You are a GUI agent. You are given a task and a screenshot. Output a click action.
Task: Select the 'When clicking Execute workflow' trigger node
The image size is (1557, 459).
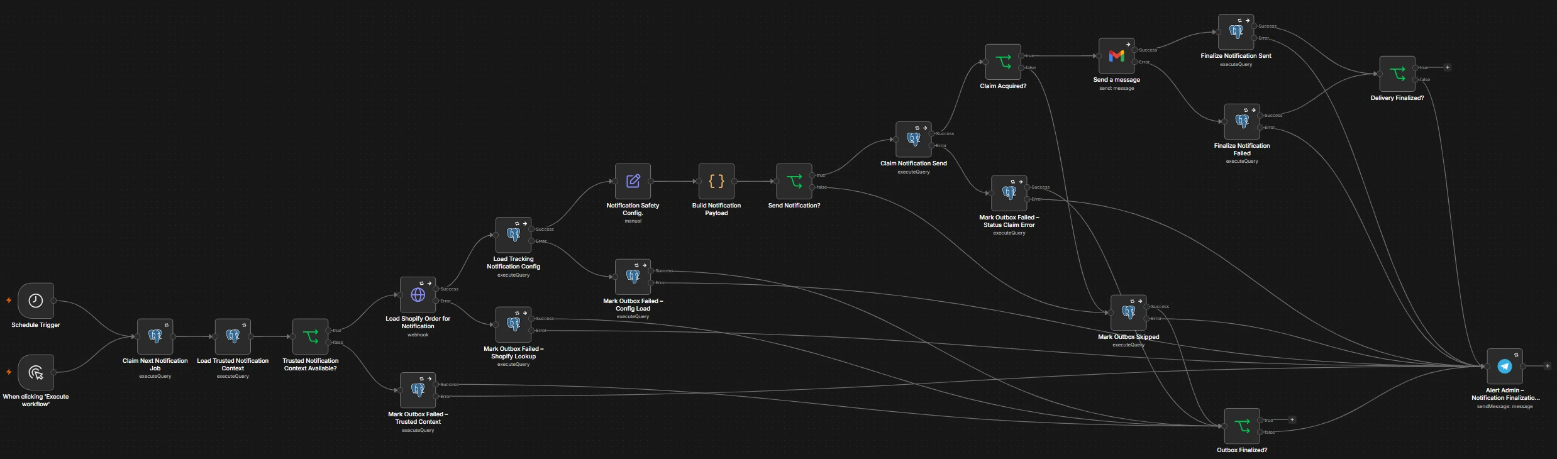(36, 372)
